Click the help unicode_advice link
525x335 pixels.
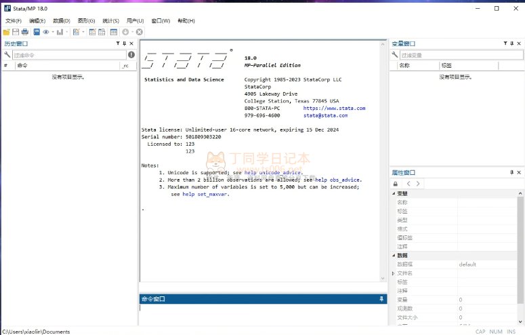(273, 173)
